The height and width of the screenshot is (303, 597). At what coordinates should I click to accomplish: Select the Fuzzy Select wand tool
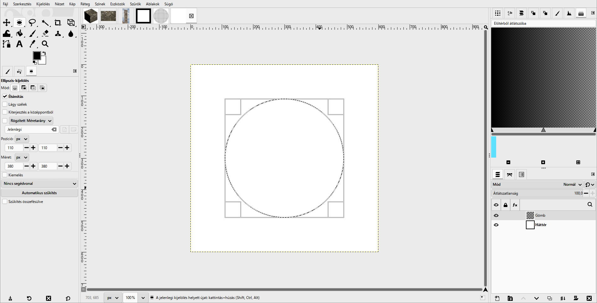coord(45,23)
